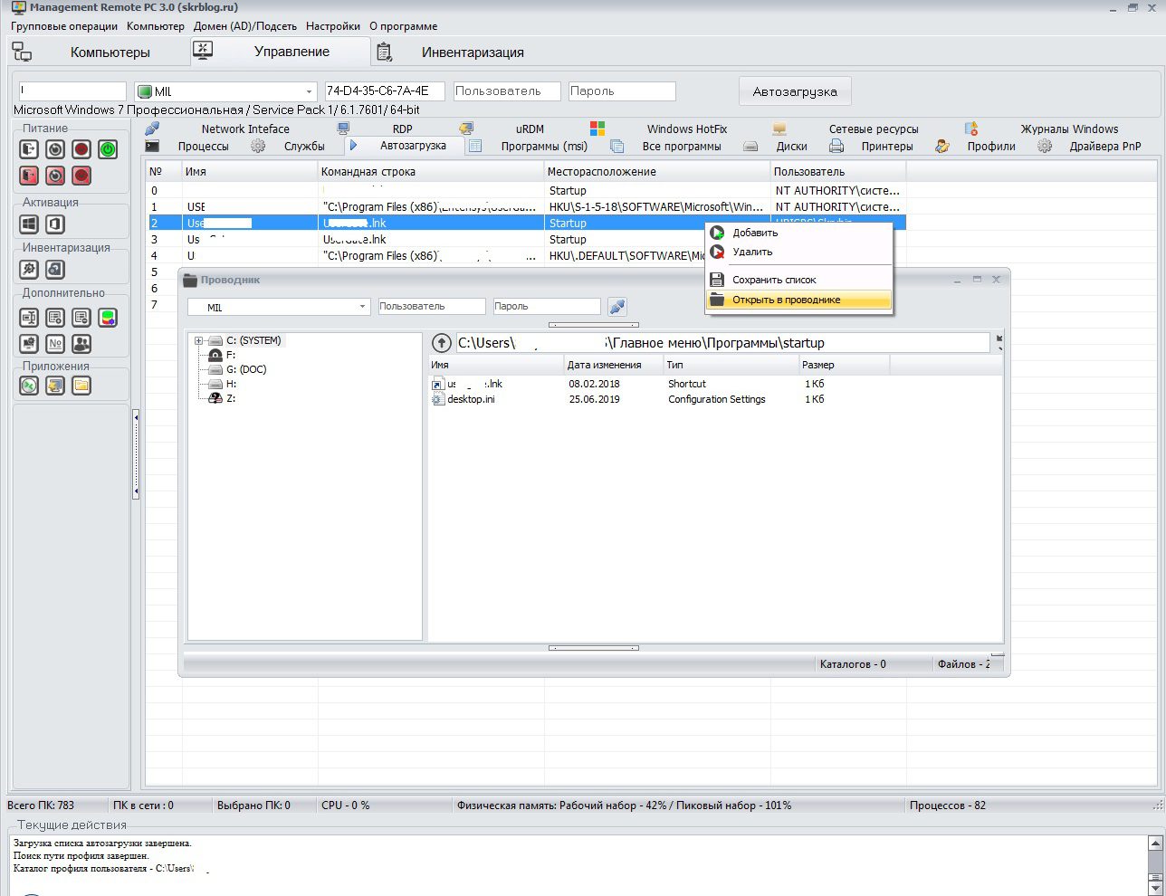Click the list-with-plus icon under Дополнительно

point(55,318)
